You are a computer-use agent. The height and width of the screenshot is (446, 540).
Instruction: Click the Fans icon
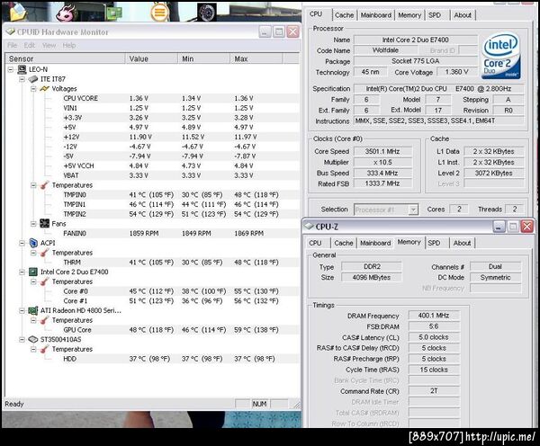pyautogui.click(x=44, y=224)
